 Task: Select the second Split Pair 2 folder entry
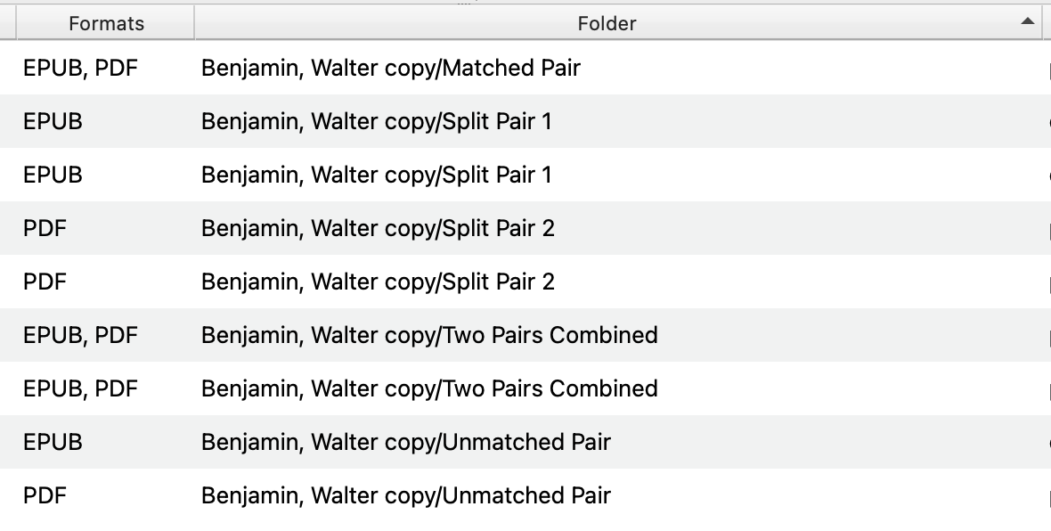[378, 282]
